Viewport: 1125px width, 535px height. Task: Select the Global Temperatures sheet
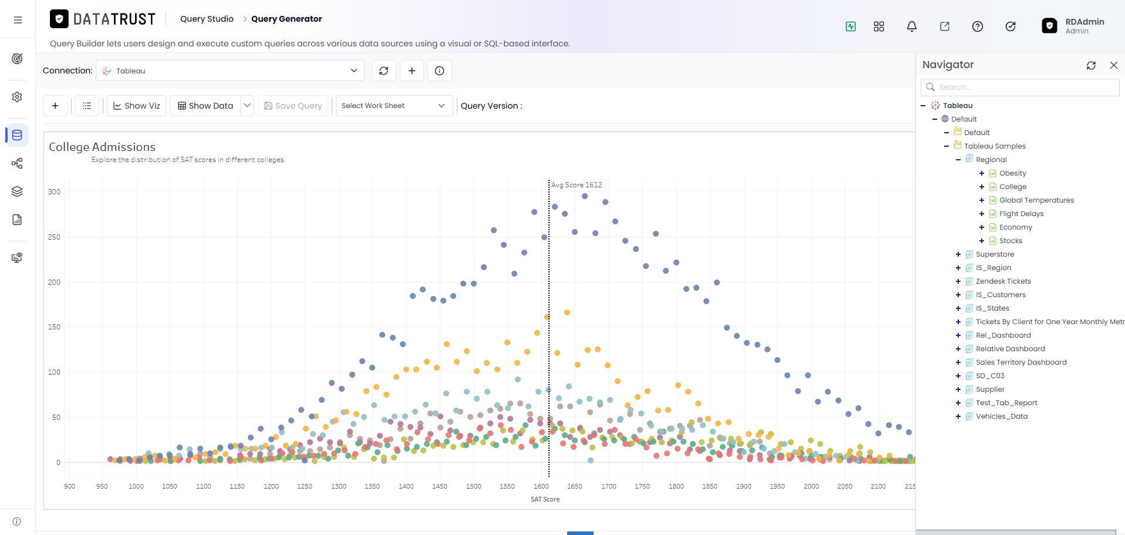tap(1036, 200)
